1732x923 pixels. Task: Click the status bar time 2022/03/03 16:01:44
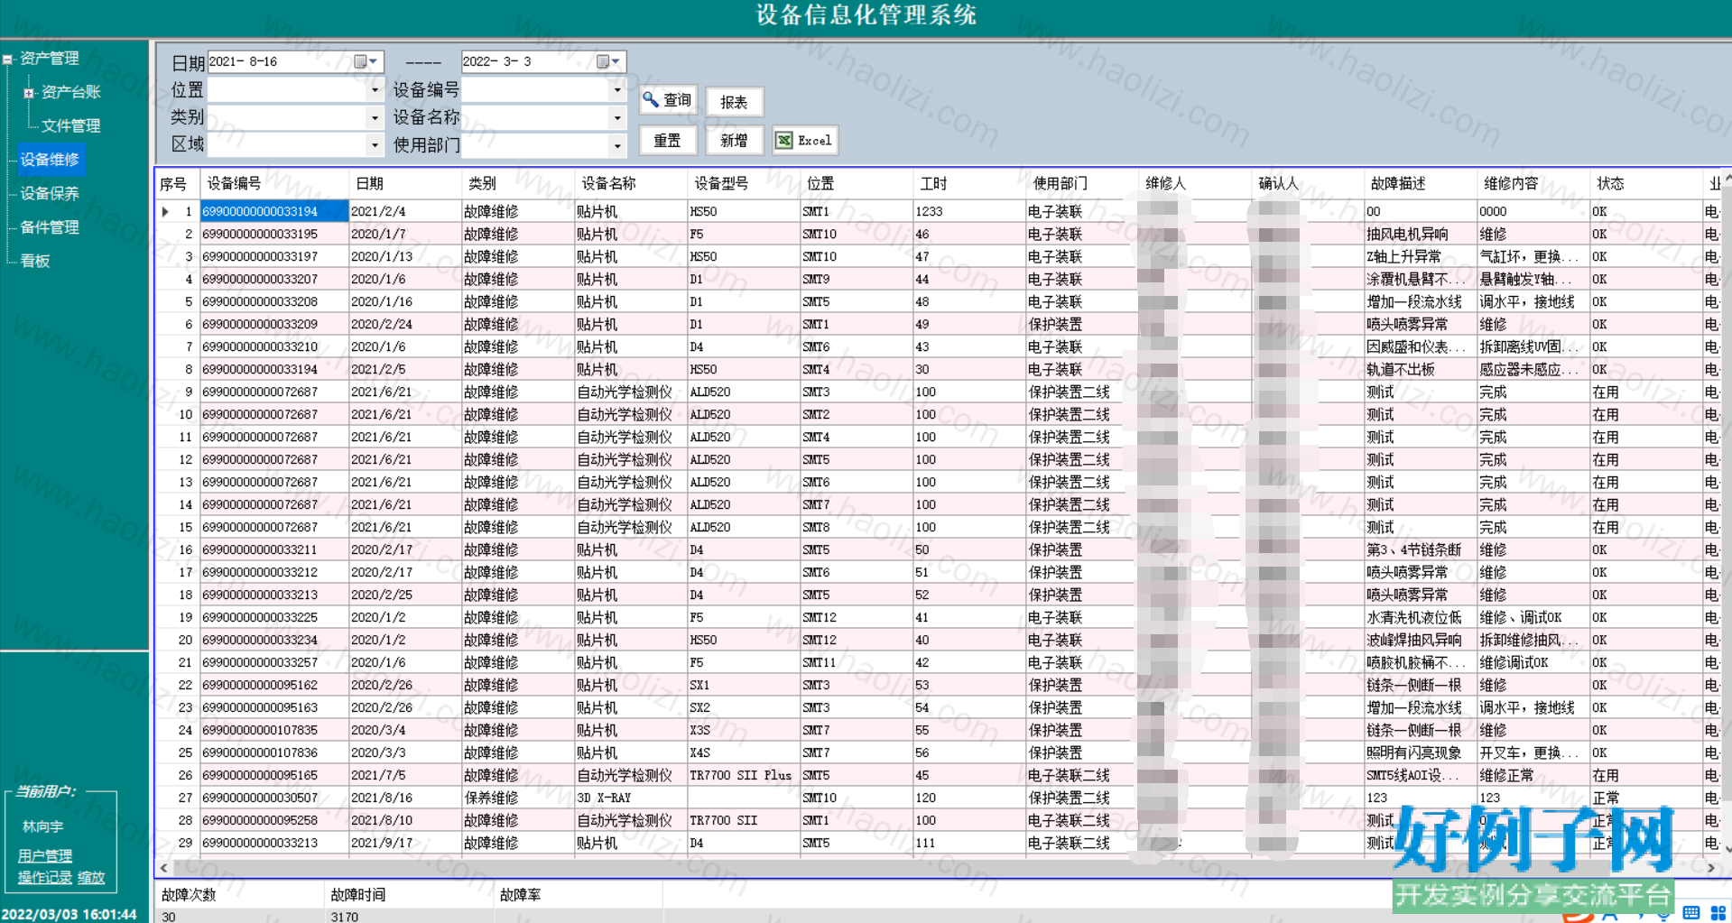click(x=69, y=914)
